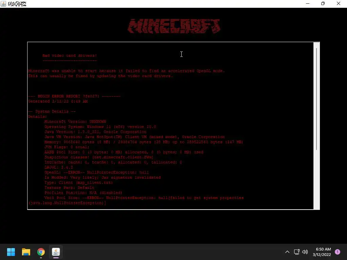Click the 'Texture Pack: Default' line
The image size is (347, 260).
point(69,188)
